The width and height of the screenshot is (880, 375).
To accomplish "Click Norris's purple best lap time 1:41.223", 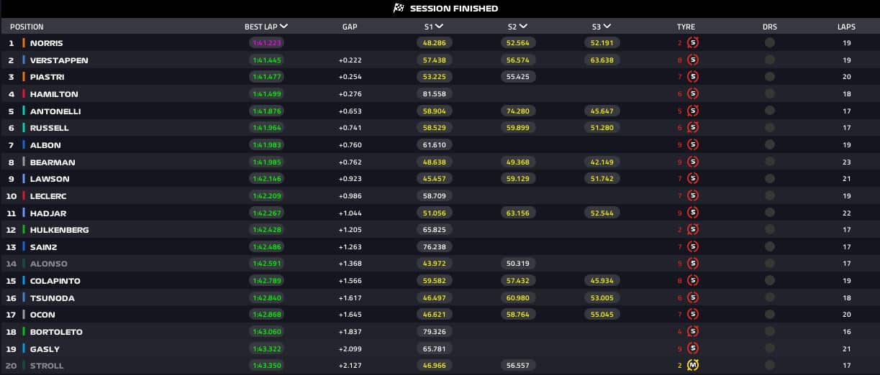I will click(266, 43).
